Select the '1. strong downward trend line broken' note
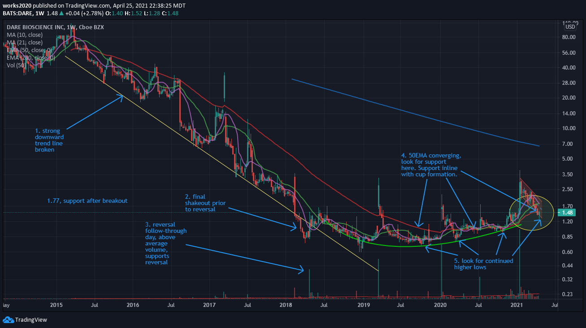586x328 pixels. 49,140
